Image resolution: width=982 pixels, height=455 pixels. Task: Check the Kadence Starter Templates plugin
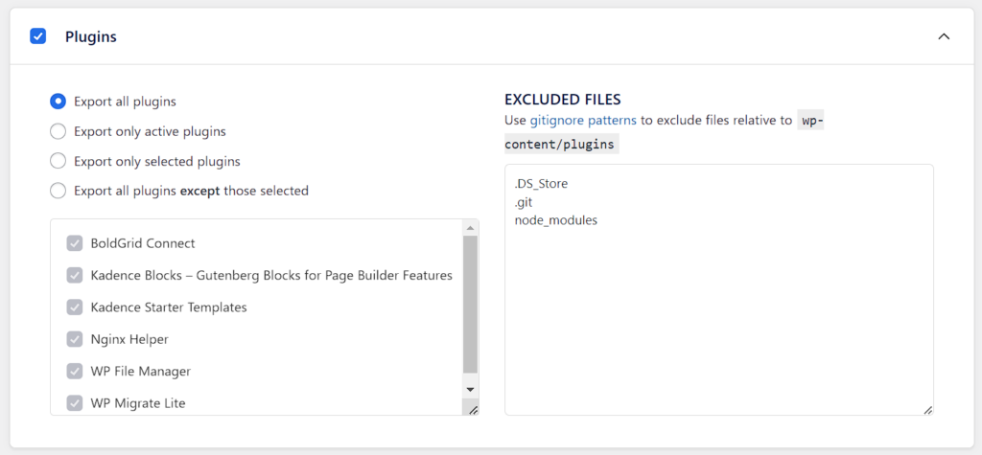(x=75, y=307)
